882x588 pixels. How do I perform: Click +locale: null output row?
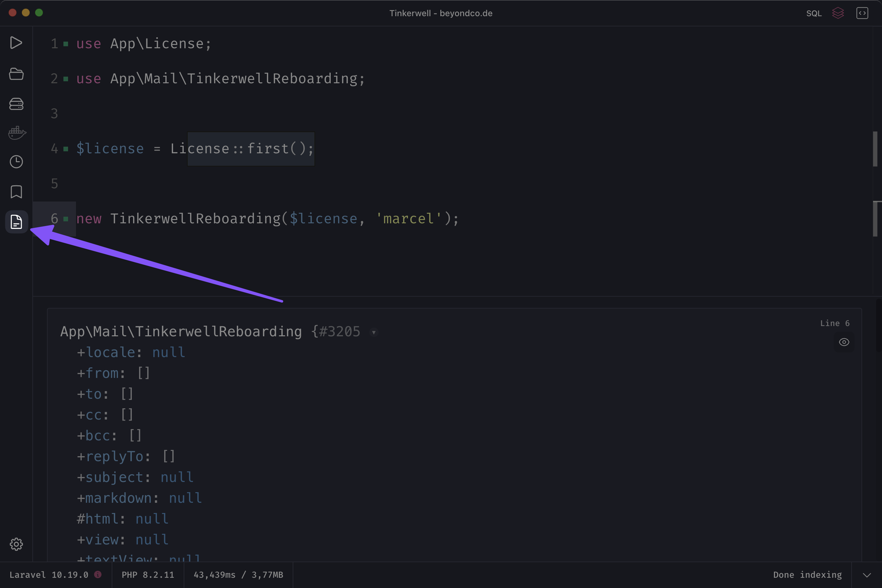click(131, 352)
